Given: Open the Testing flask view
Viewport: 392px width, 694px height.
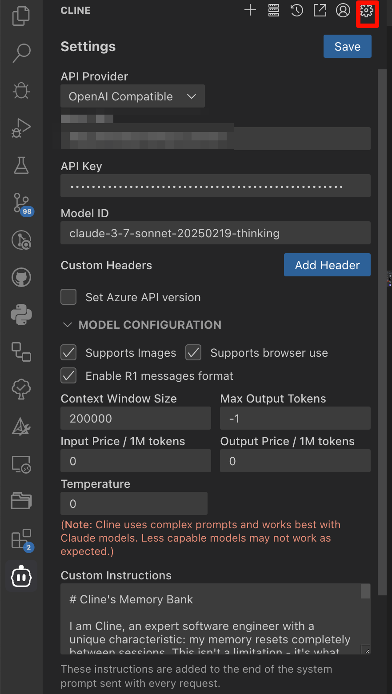Looking at the screenshot, I should pos(21,165).
